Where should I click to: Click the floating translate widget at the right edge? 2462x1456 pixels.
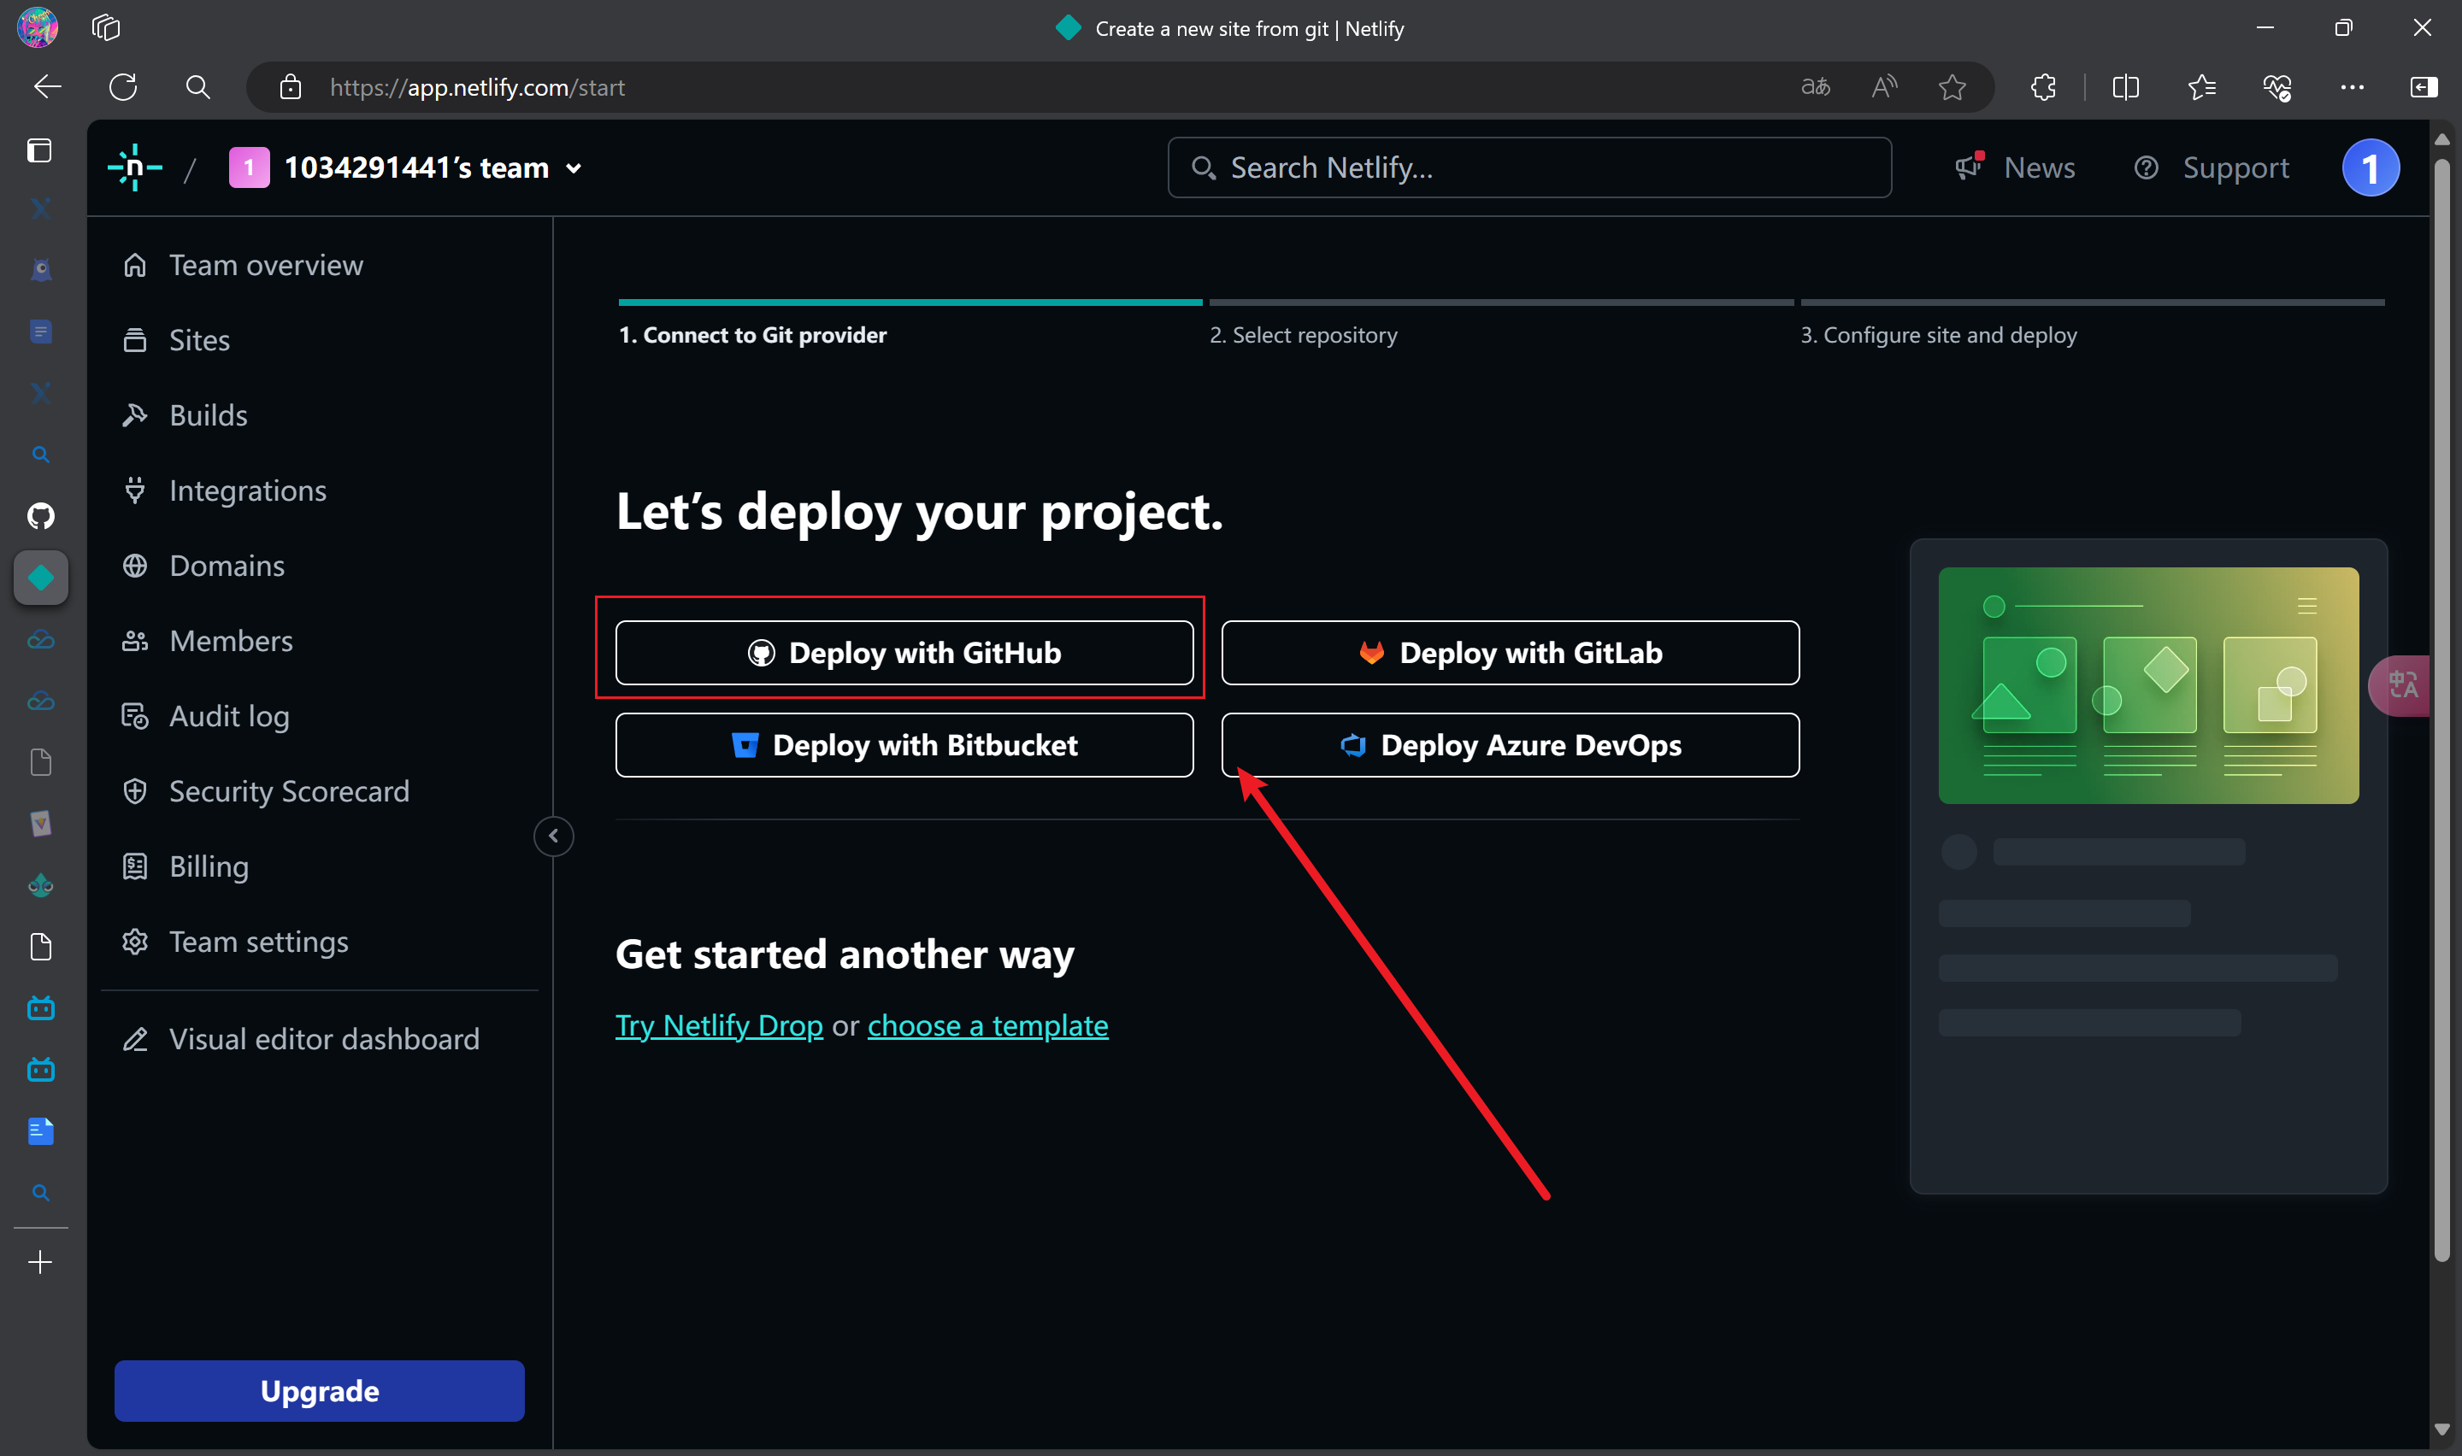click(x=2402, y=684)
